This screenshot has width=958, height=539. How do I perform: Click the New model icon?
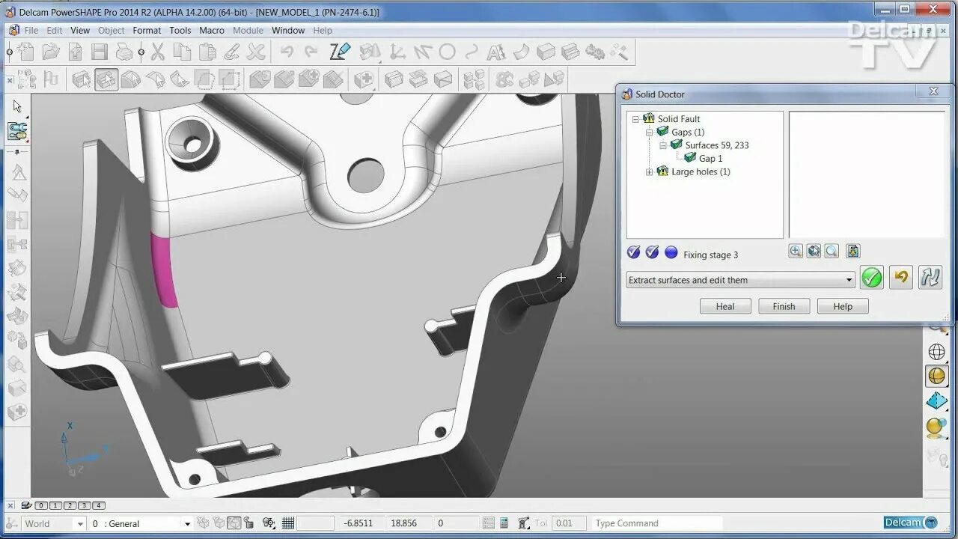point(25,52)
